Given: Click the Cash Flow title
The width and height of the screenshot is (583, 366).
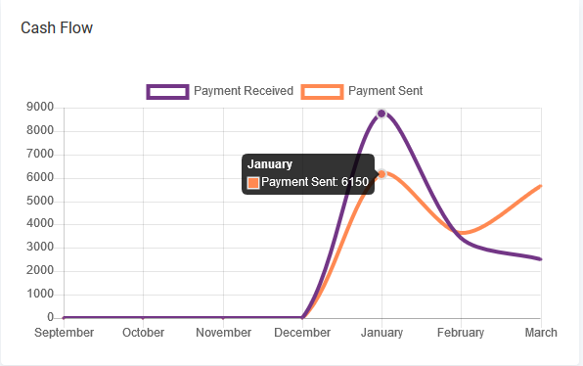Looking at the screenshot, I should tap(57, 28).
